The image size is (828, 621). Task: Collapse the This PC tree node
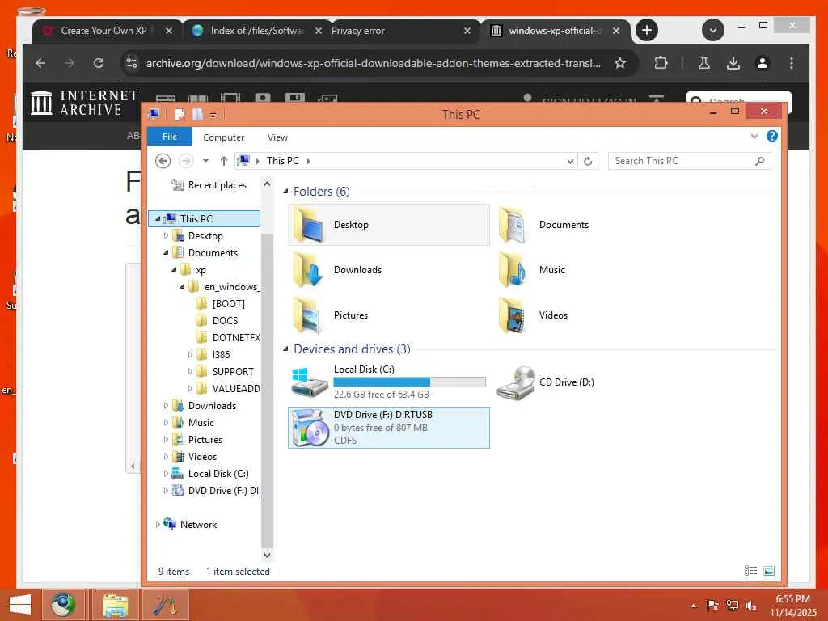tap(158, 218)
